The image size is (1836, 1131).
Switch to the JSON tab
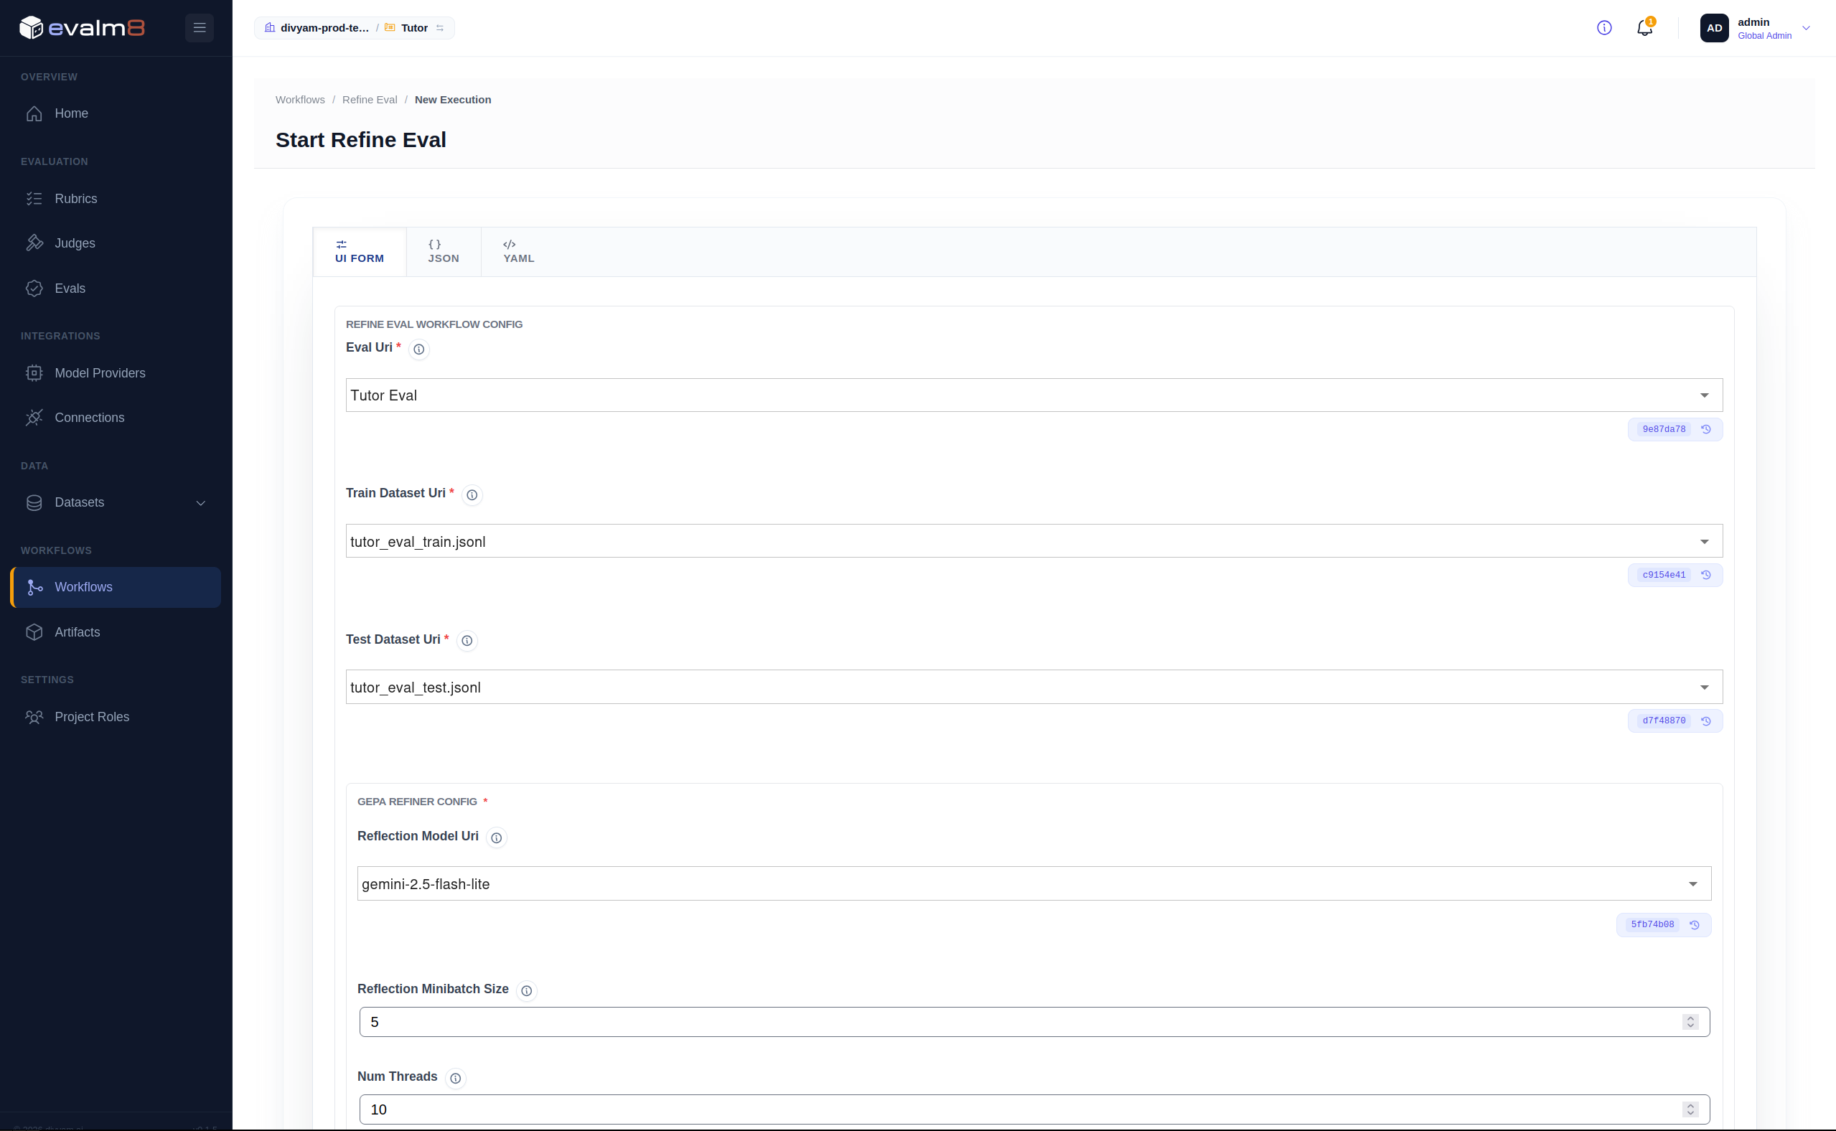pos(444,251)
